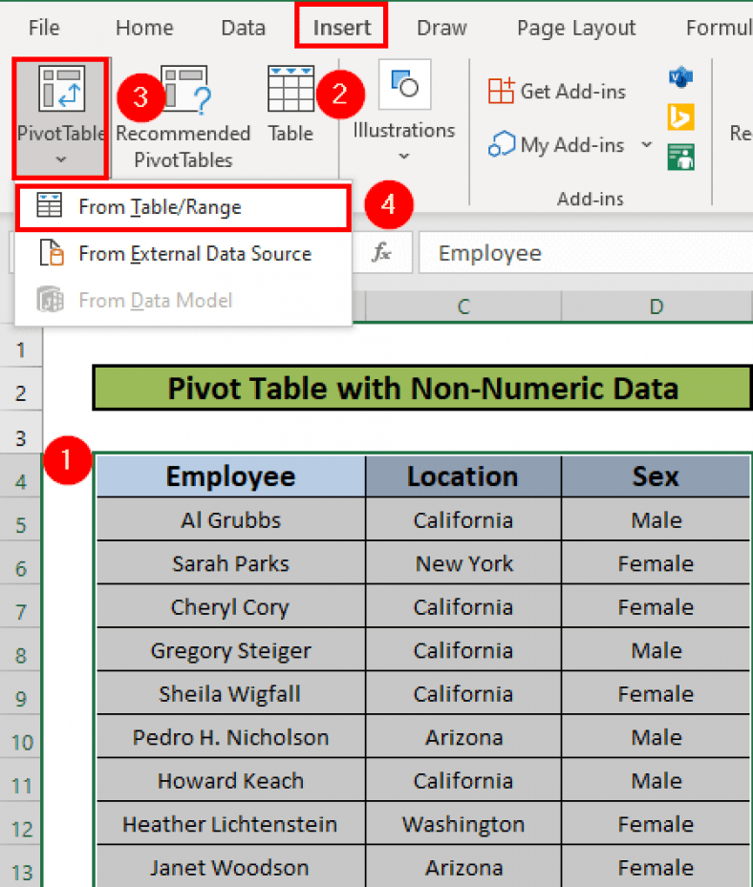Click the Pivot Table with Non-Numeric Data title
This screenshot has height=887, width=753.
click(x=422, y=388)
